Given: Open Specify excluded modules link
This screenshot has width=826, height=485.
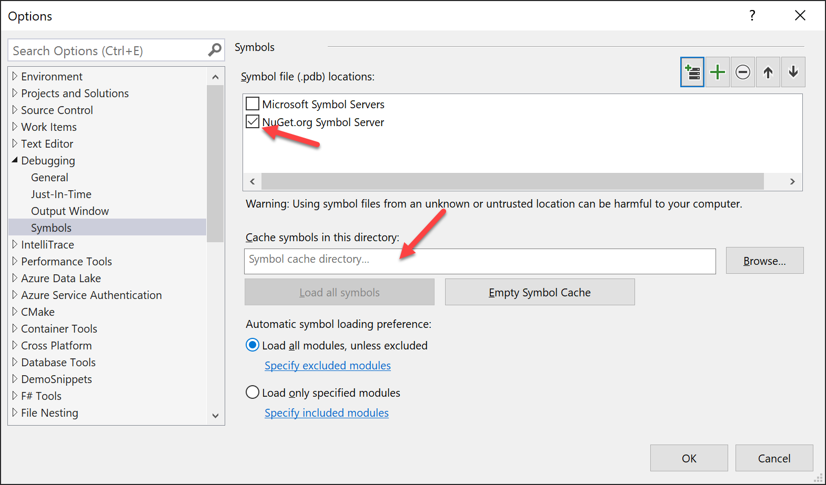Looking at the screenshot, I should tap(327, 366).
